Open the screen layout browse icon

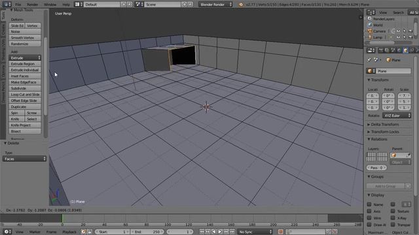pyautogui.click(x=78, y=5)
